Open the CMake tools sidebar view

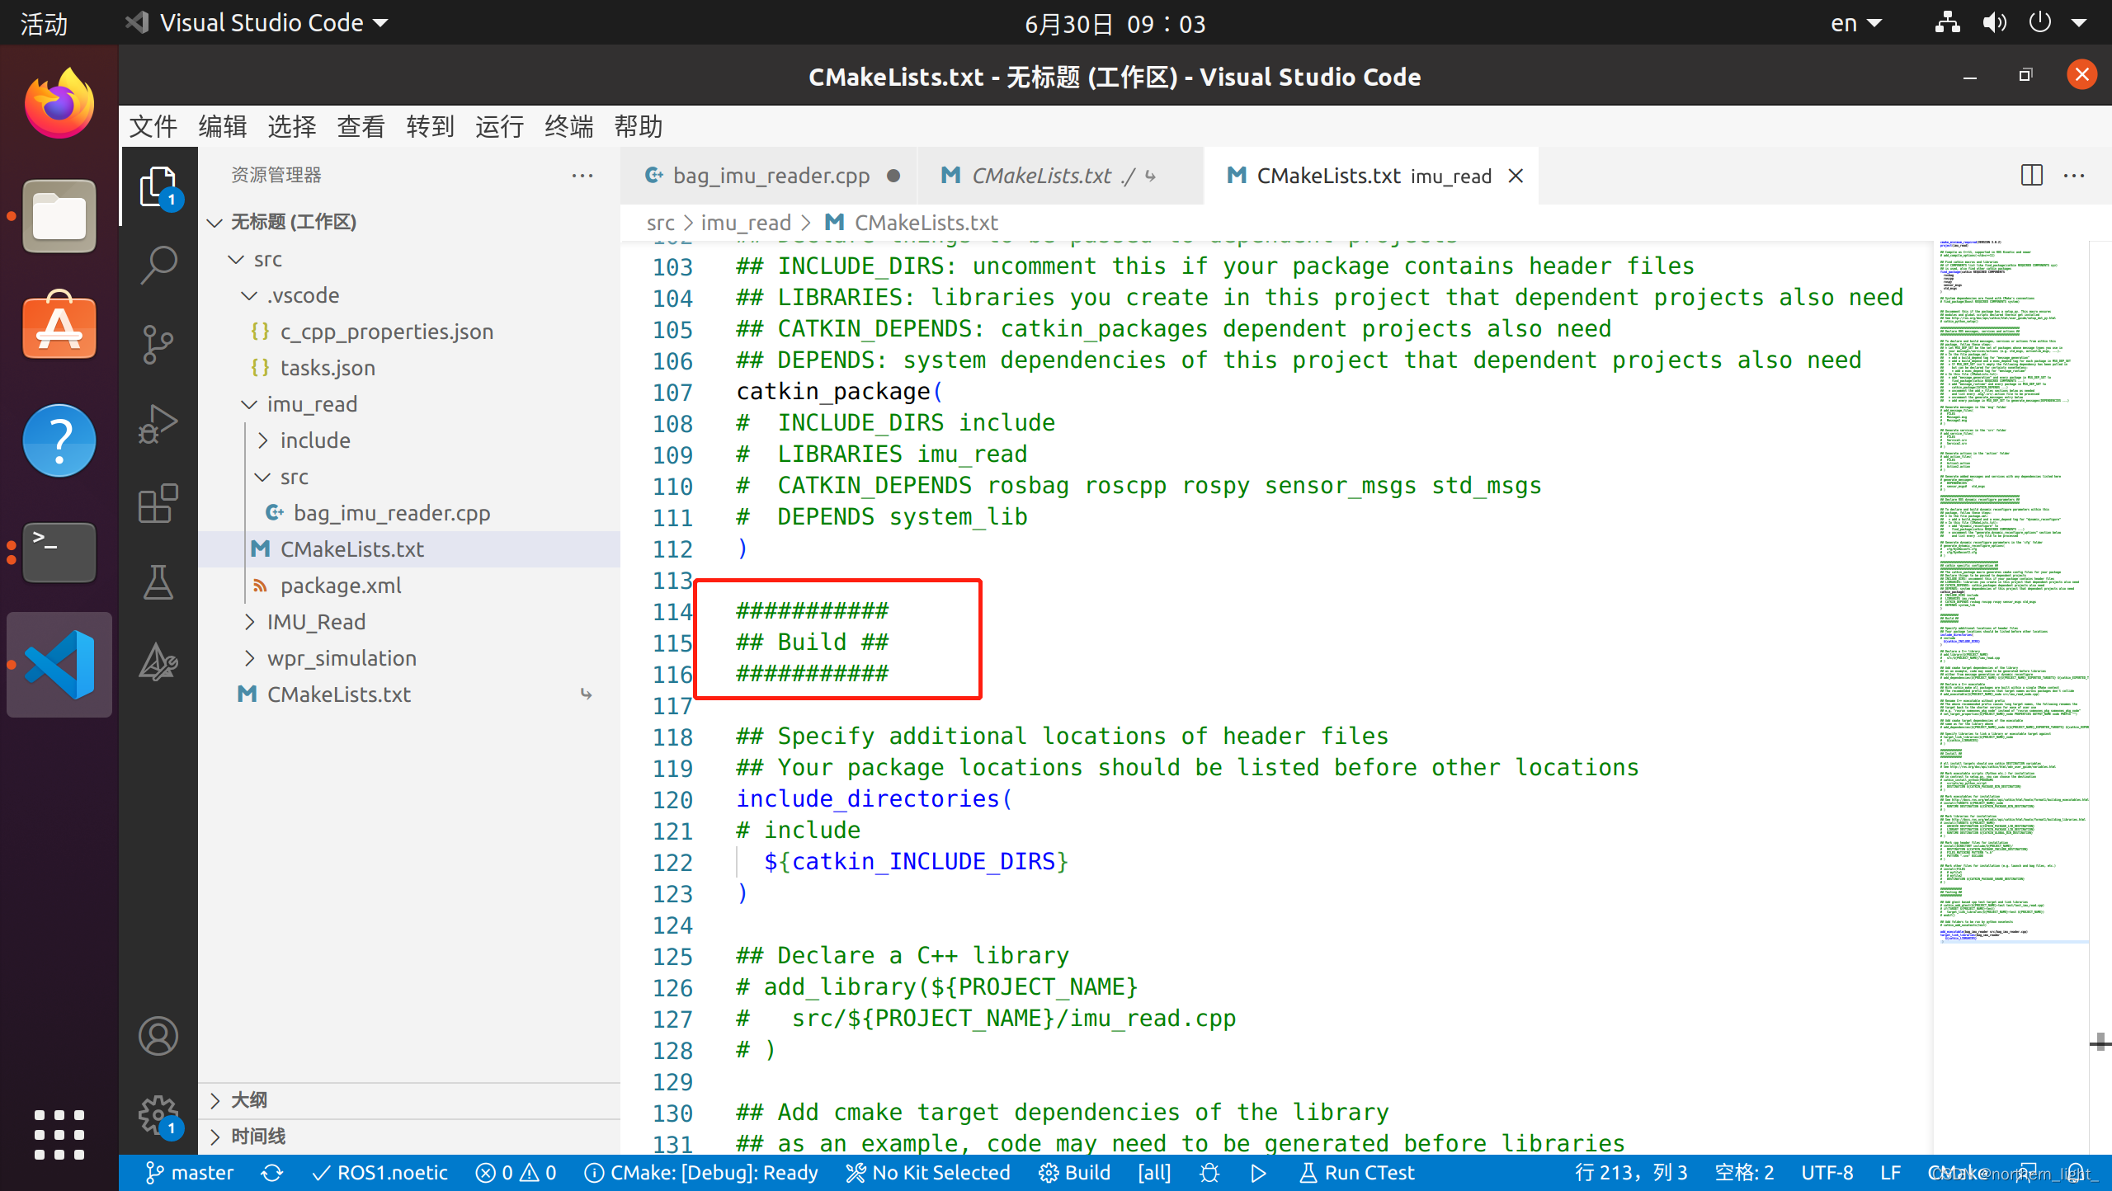[x=158, y=661]
